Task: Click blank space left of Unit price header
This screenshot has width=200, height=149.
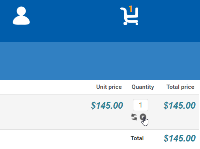Action: tap(46, 87)
